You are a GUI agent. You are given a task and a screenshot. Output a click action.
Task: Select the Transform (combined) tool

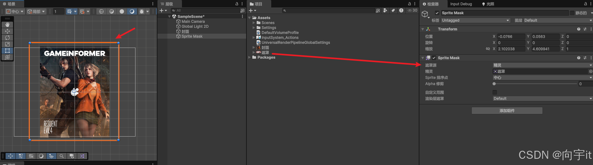7,57
